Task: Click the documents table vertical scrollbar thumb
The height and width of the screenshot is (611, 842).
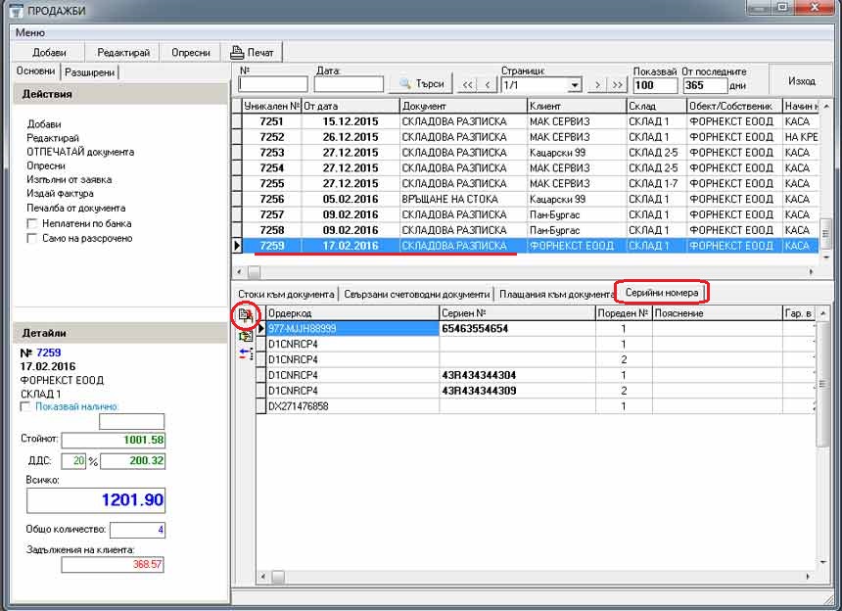Action: 826,235
